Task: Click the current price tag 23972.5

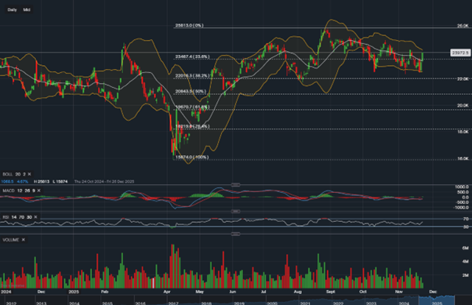Action: (460, 53)
